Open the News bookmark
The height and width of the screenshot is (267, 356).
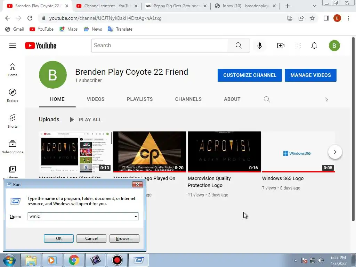point(93,29)
